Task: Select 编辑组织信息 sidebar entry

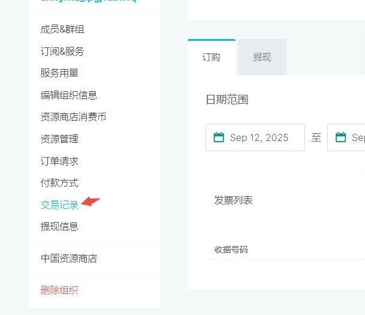Action: tap(69, 95)
